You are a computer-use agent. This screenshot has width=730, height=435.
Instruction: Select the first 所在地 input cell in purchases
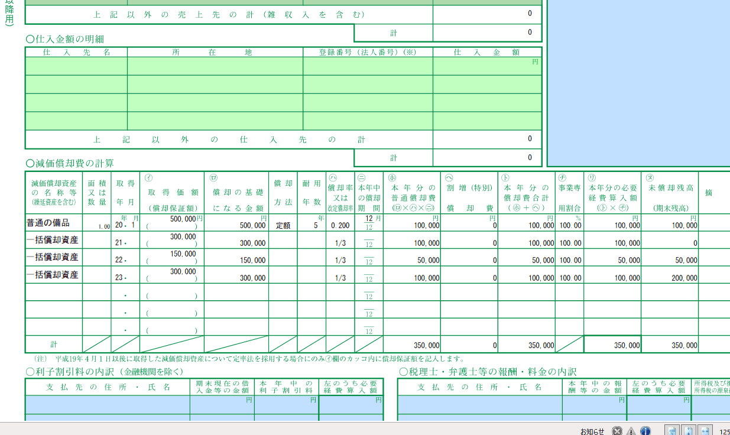(215, 66)
